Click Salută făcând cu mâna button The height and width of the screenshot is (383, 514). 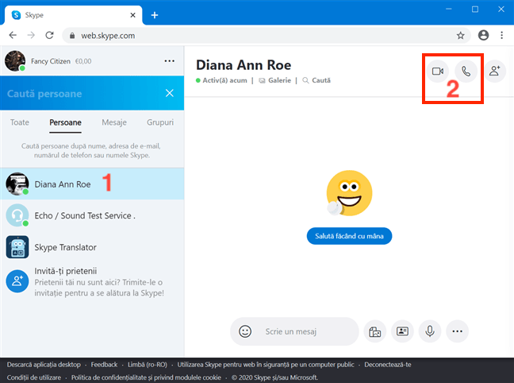tap(349, 236)
